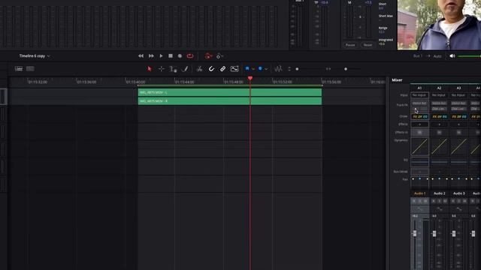This screenshot has height=270, width=481.
Task: Click the horizontal zoom slider handle
Action: (x=346, y=69)
